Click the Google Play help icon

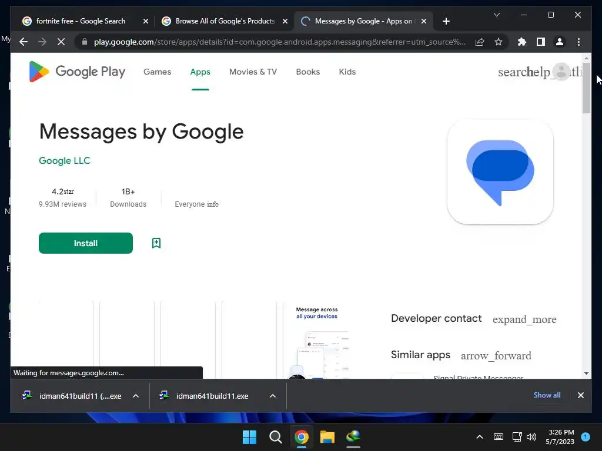point(539,72)
